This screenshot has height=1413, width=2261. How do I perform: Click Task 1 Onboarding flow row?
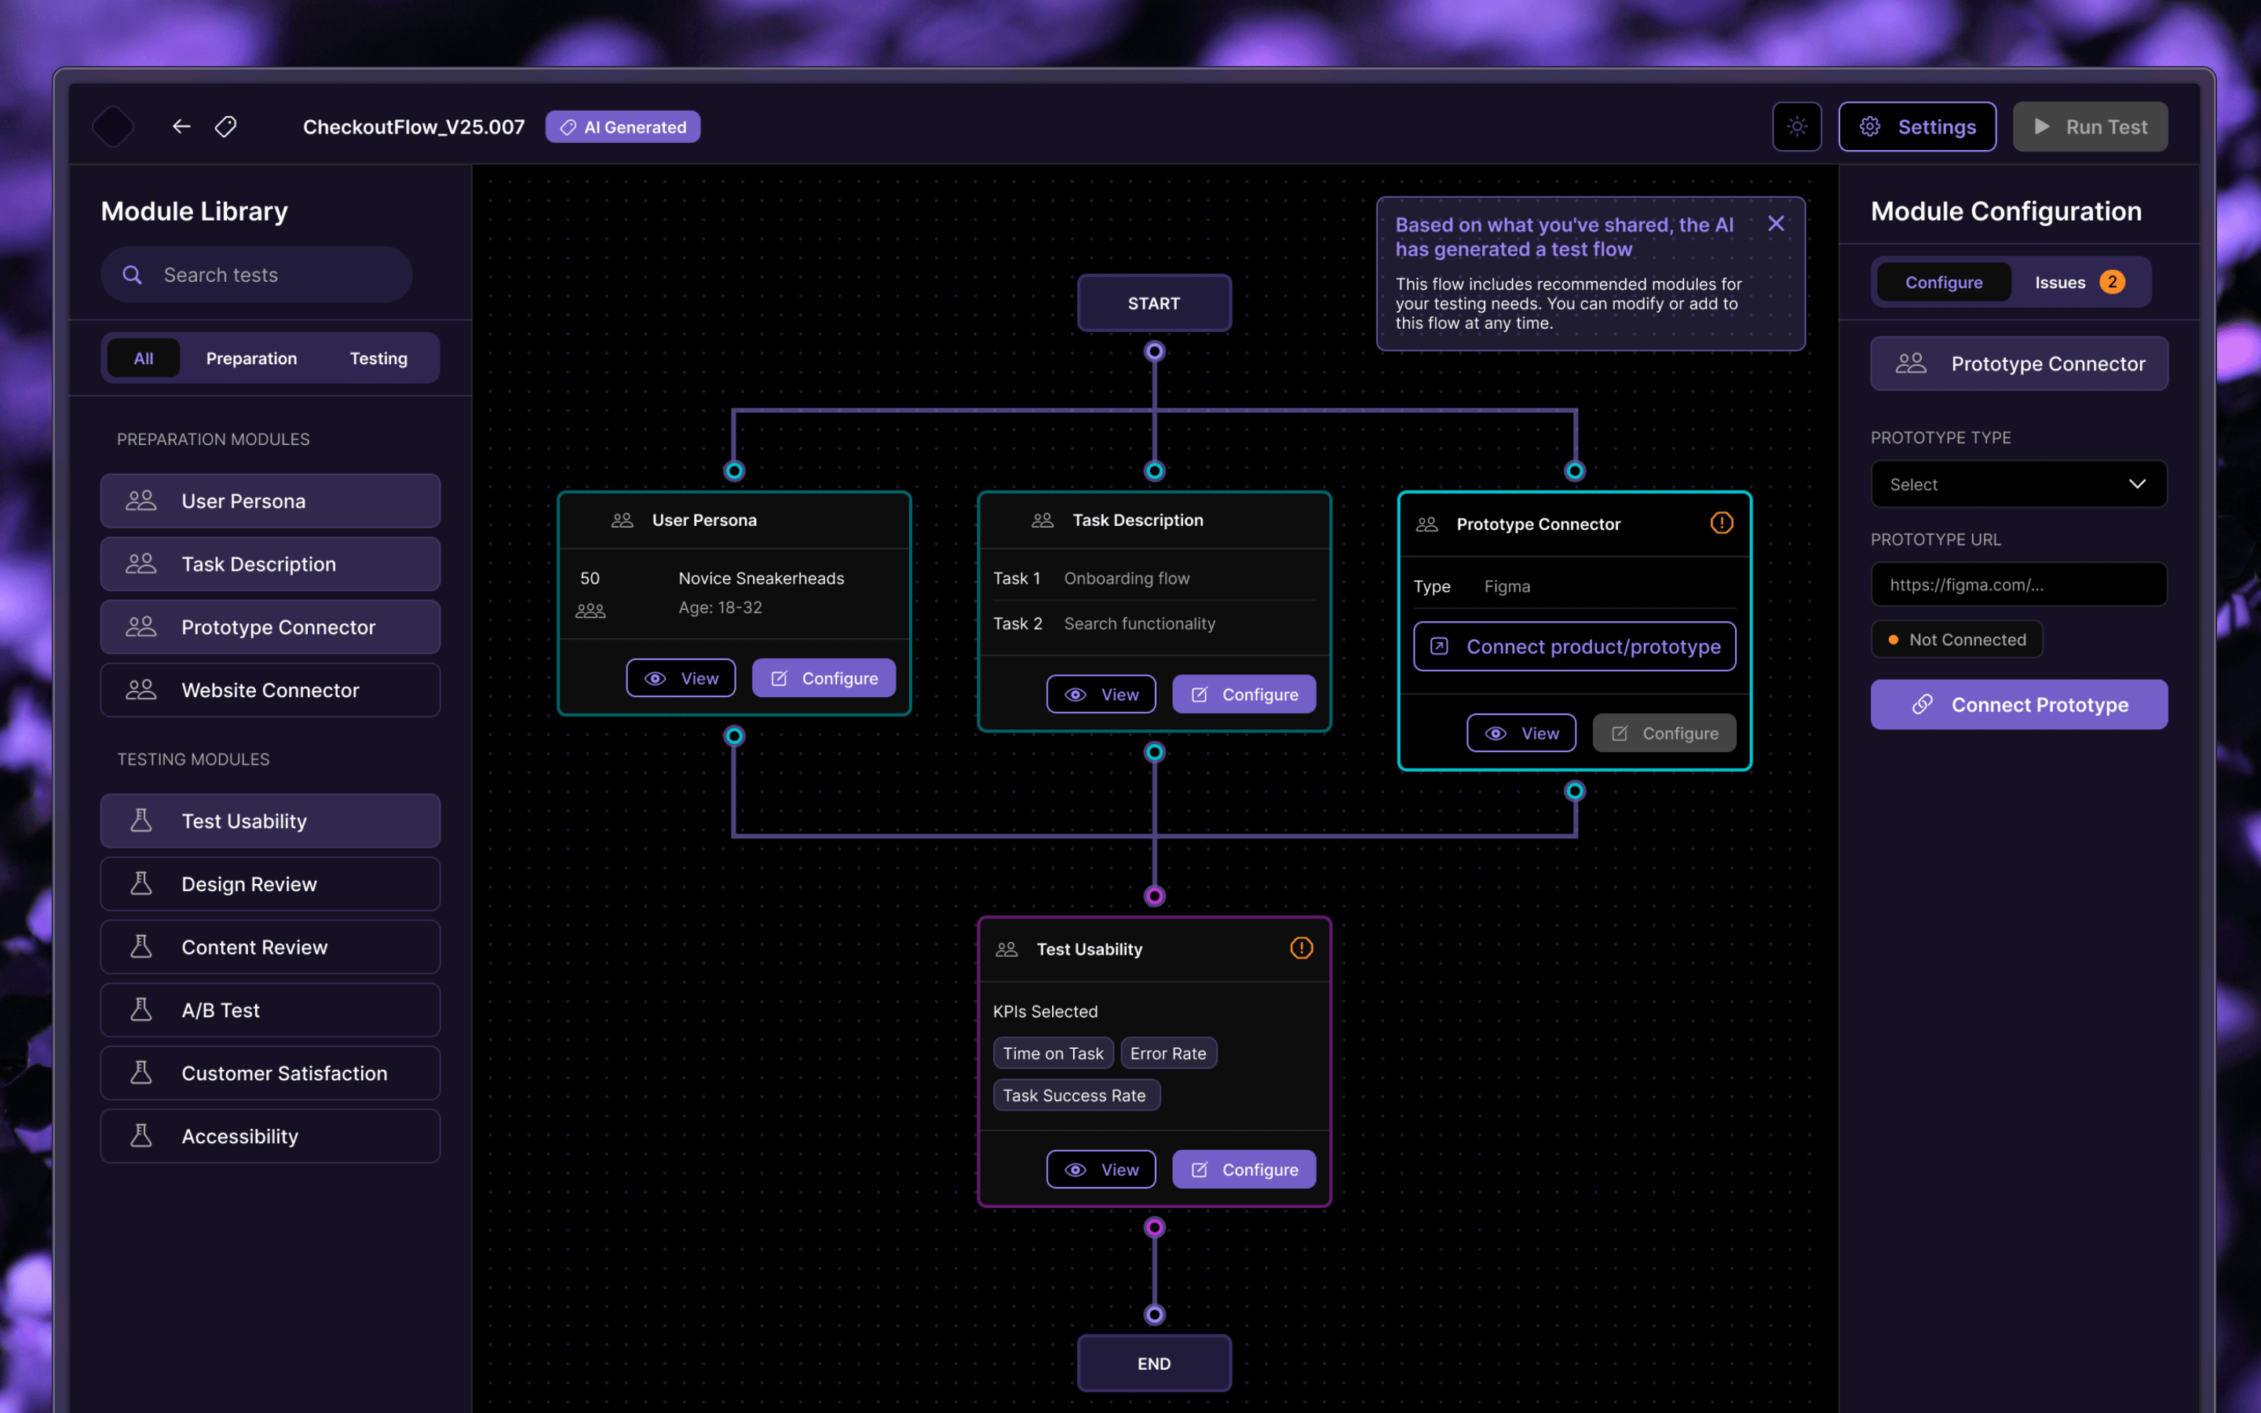tap(1154, 579)
